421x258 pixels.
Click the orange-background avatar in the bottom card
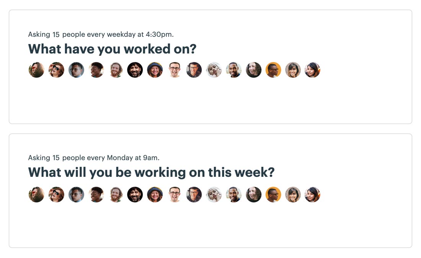coord(273,194)
